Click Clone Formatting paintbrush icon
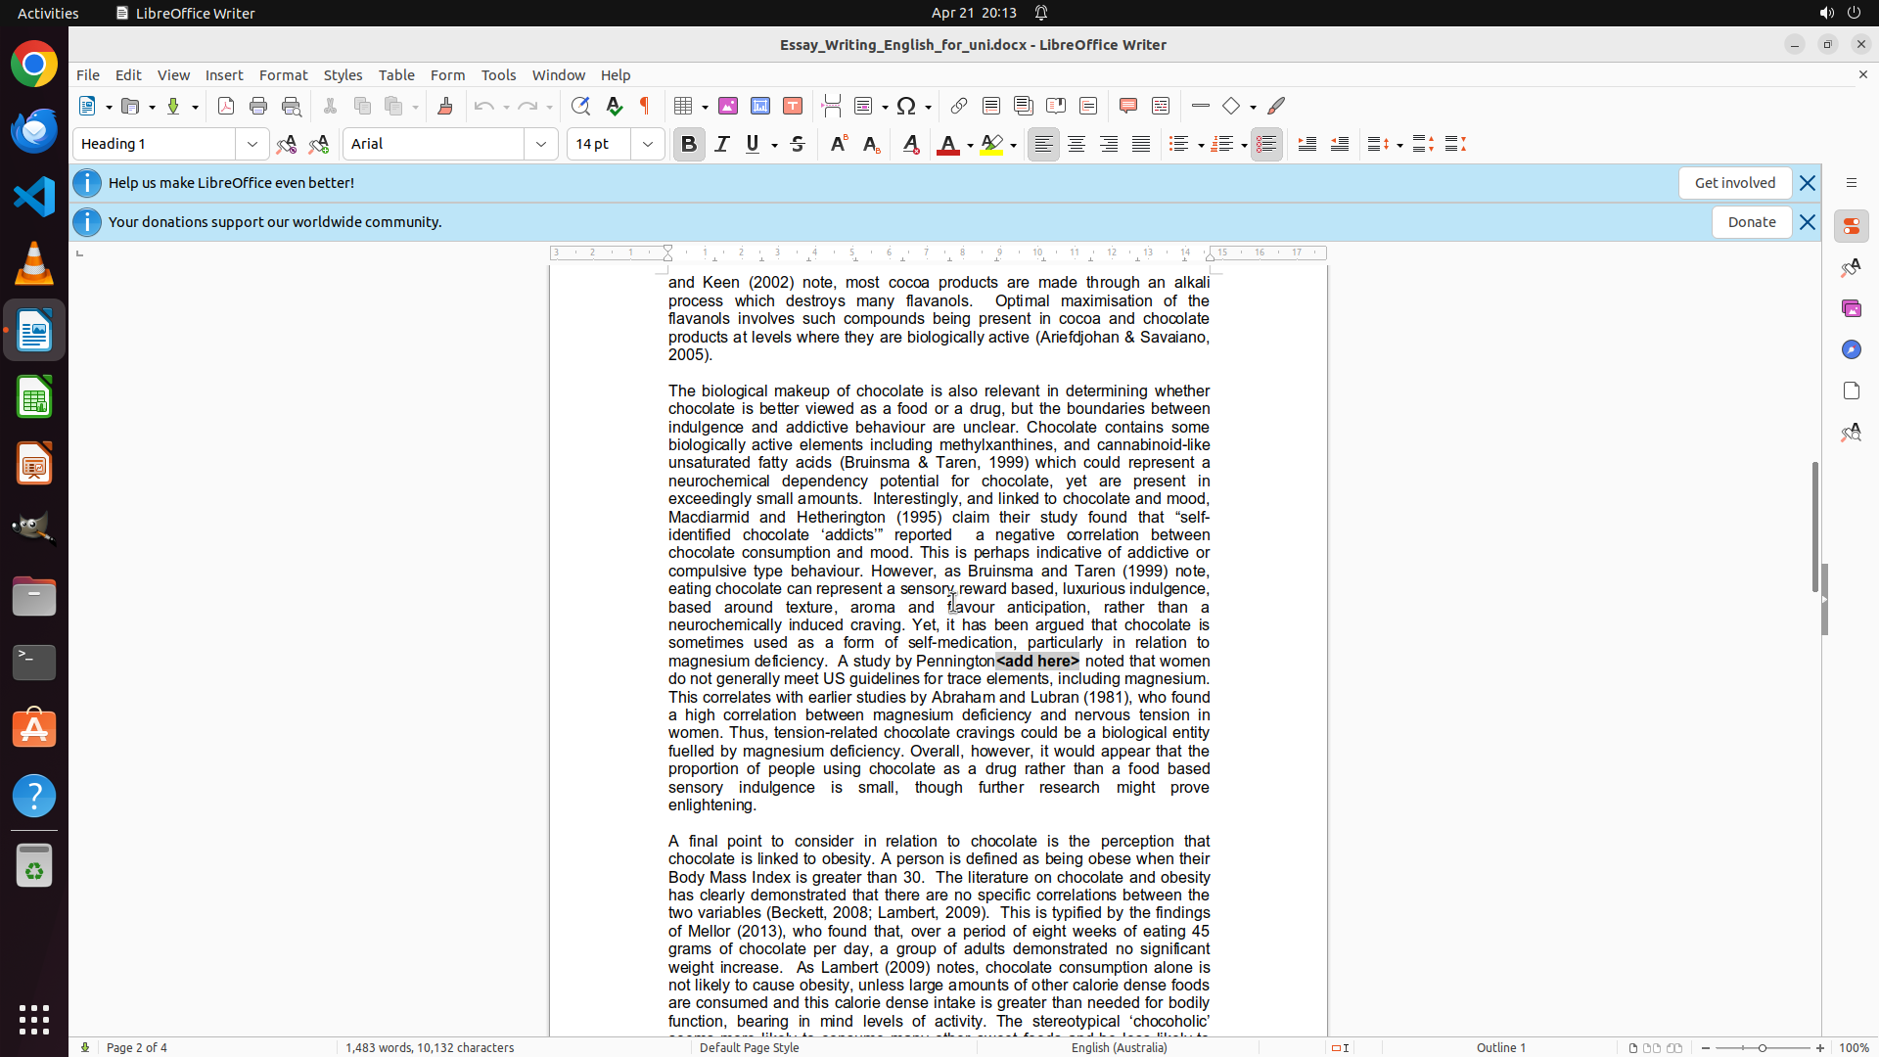Screen dimensions: 1879x1057 click(445, 106)
